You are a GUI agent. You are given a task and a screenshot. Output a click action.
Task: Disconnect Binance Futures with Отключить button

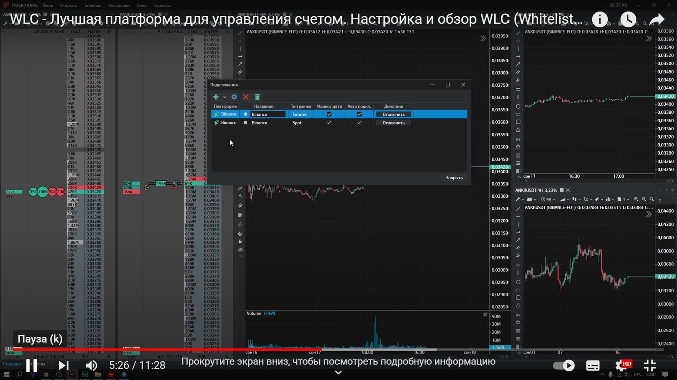[x=393, y=114]
